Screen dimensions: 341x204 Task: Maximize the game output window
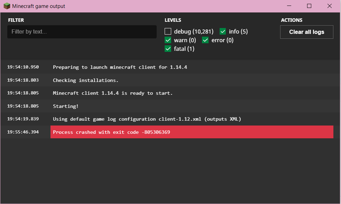tap(309, 6)
